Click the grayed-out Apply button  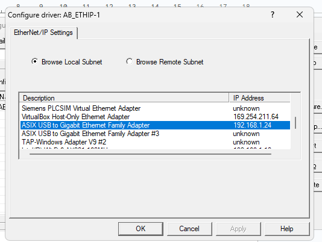coord(238,229)
